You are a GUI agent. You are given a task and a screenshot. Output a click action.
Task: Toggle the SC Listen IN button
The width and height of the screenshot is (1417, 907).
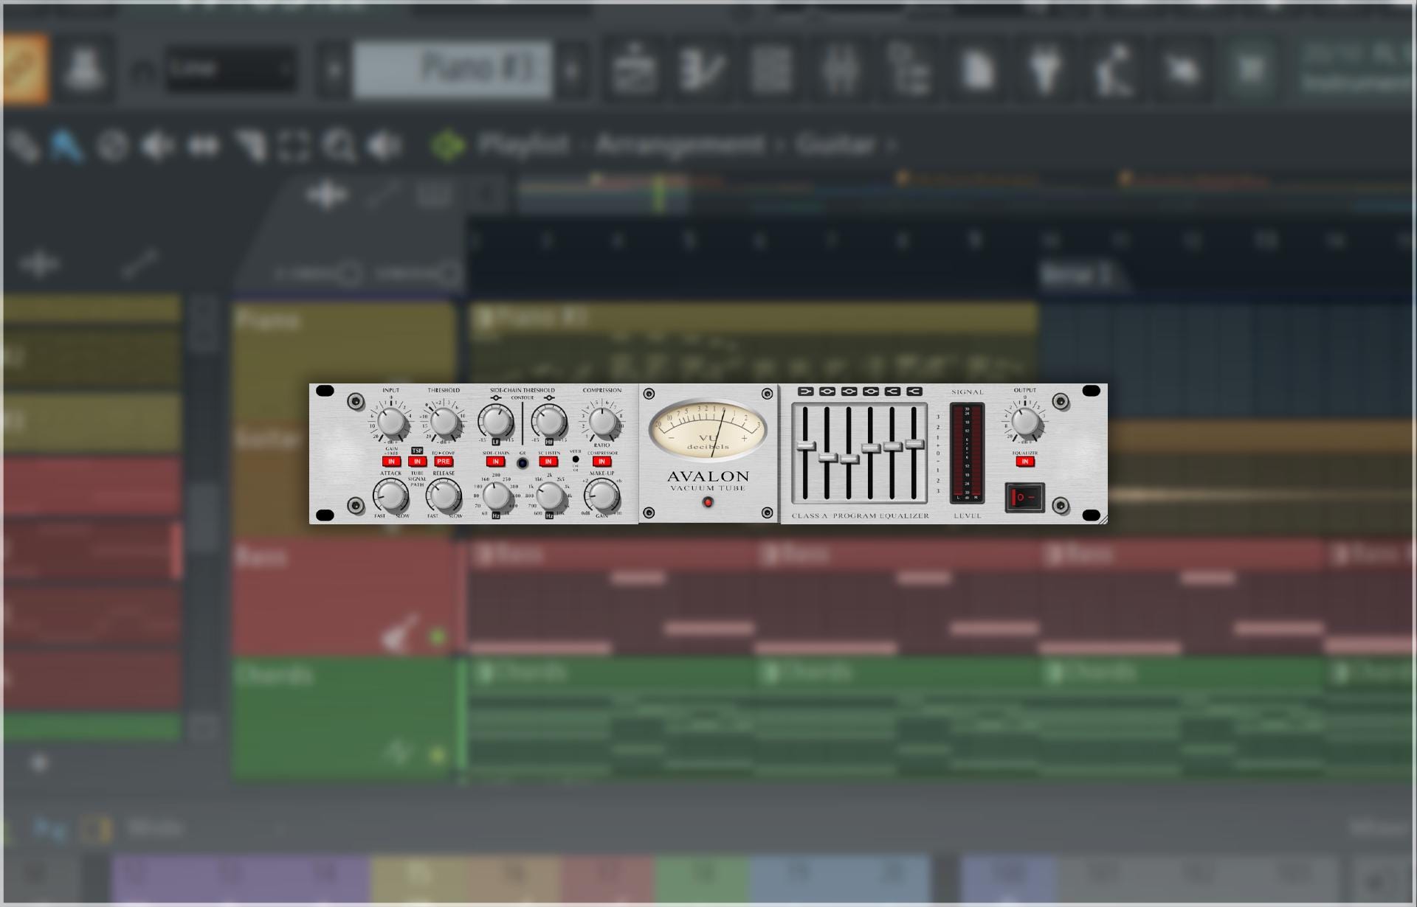tap(548, 462)
